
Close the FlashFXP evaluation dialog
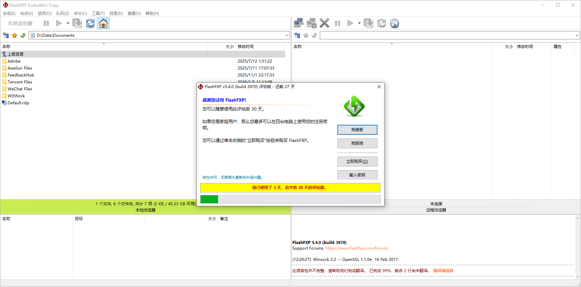coord(379,87)
